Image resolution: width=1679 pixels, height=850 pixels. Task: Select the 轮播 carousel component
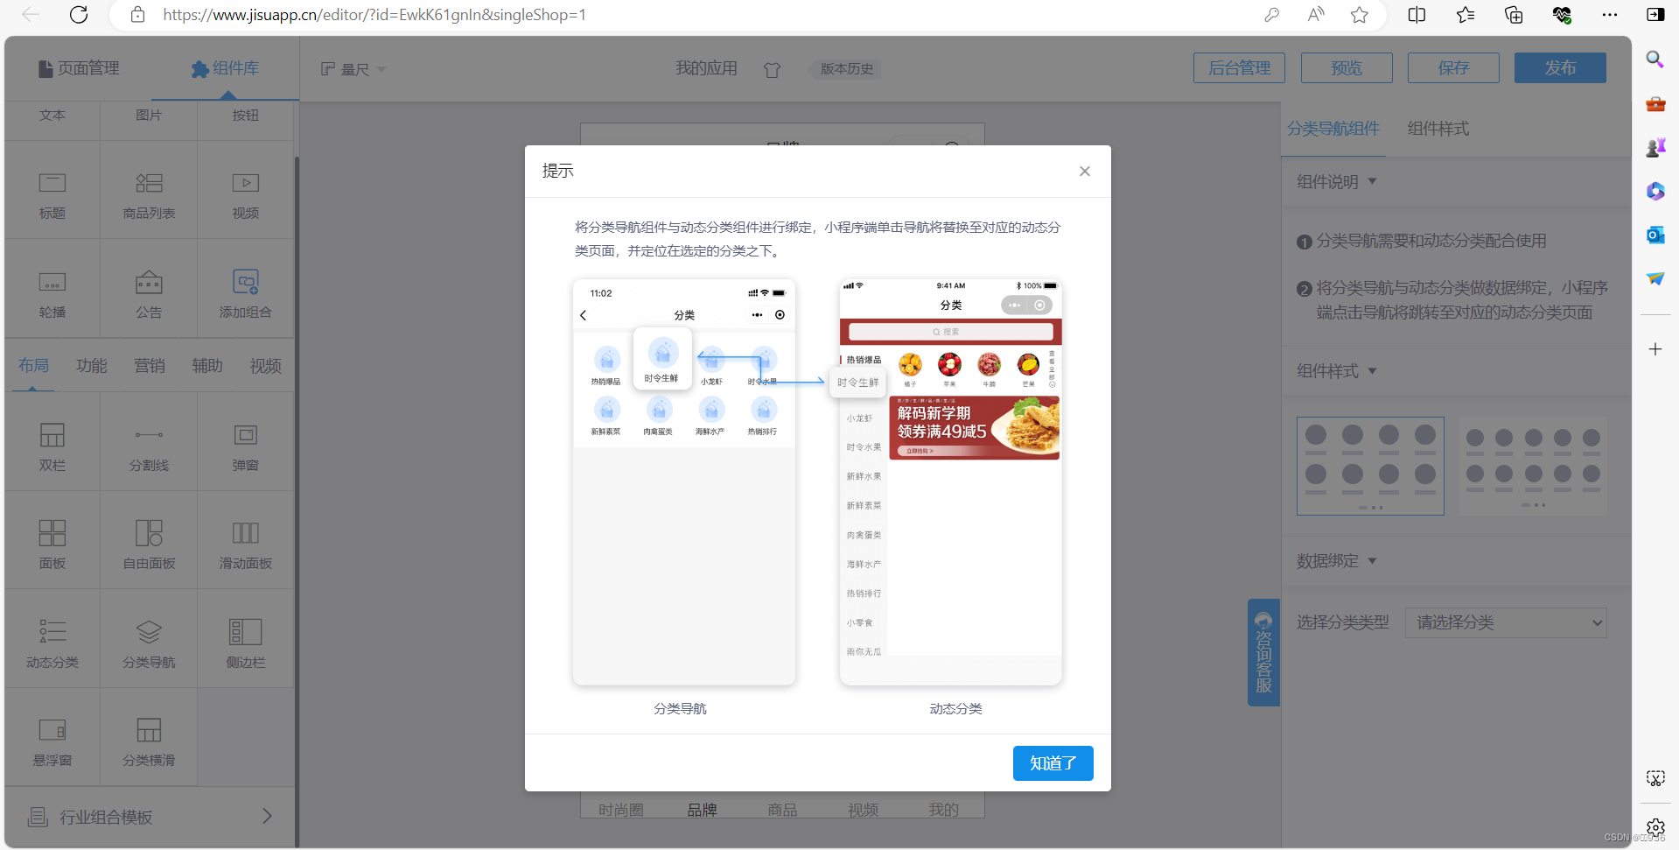tap(52, 289)
